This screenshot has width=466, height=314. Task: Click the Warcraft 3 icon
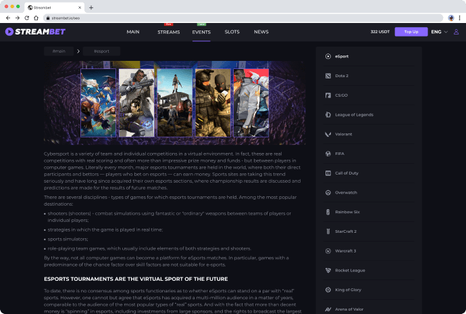pyautogui.click(x=328, y=251)
